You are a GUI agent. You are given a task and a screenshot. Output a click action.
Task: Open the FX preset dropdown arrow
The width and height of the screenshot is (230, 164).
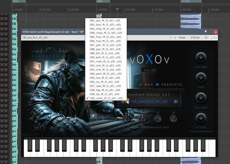[x=171, y=37]
